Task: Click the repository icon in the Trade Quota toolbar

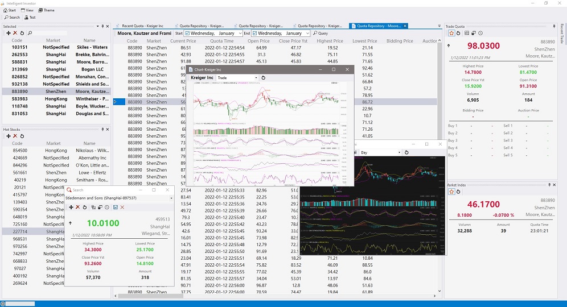Action: (473, 33)
